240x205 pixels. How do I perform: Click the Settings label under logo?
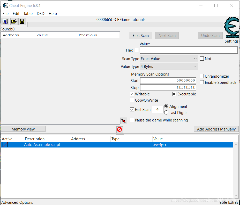(231, 41)
